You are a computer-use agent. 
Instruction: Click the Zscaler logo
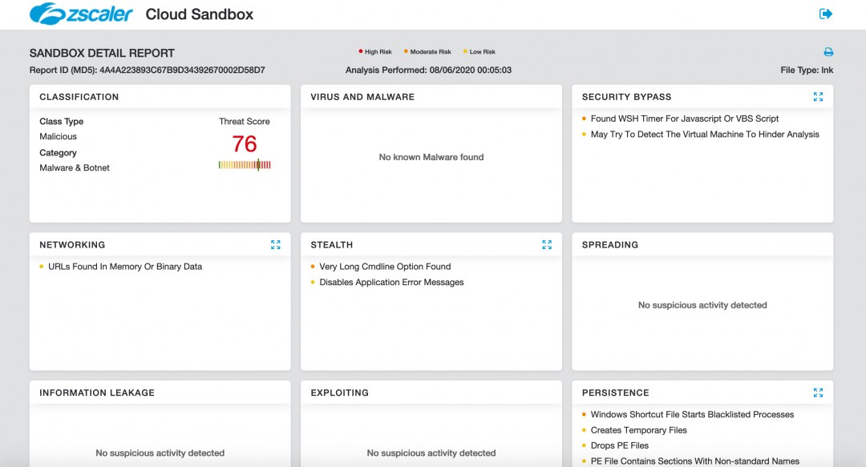(x=81, y=14)
